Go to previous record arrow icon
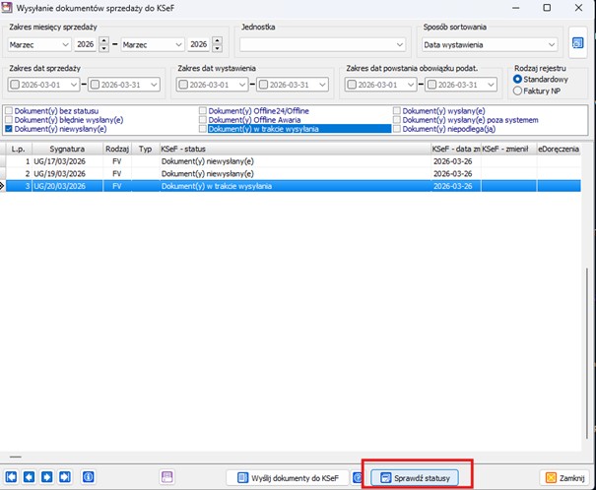This screenshot has height=490, width=596. 29,477
